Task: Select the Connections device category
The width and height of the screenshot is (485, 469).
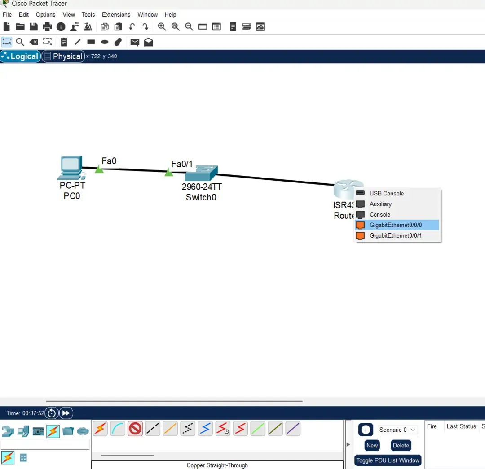Action: [x=53, y=431]
